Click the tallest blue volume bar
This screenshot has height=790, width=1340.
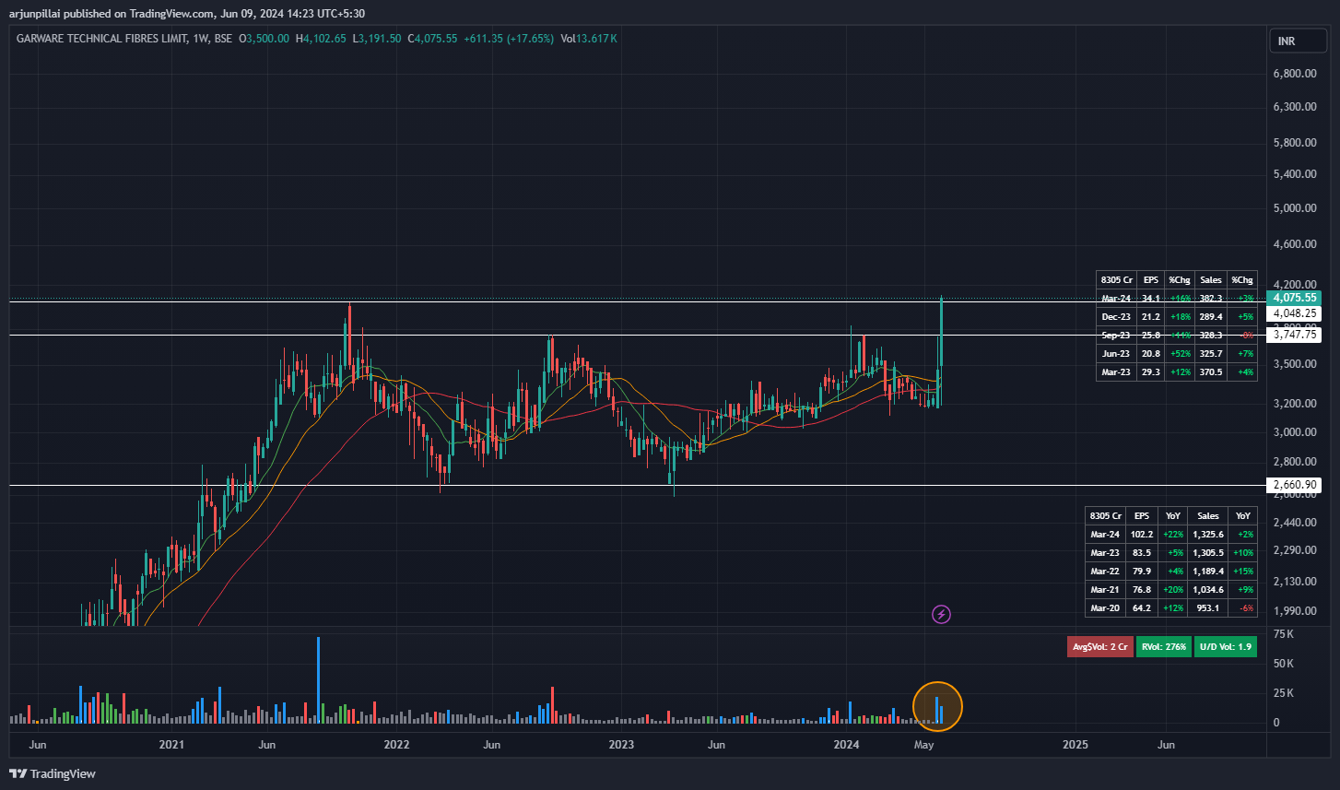pyautogui.click(x=318, y=679)
